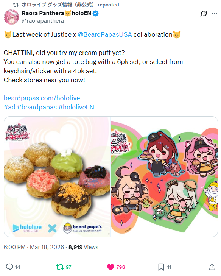Click the Grok slashed-circle icon
Image resolution: width=221 pixels, height=276 pixels.
coord(204,13)
